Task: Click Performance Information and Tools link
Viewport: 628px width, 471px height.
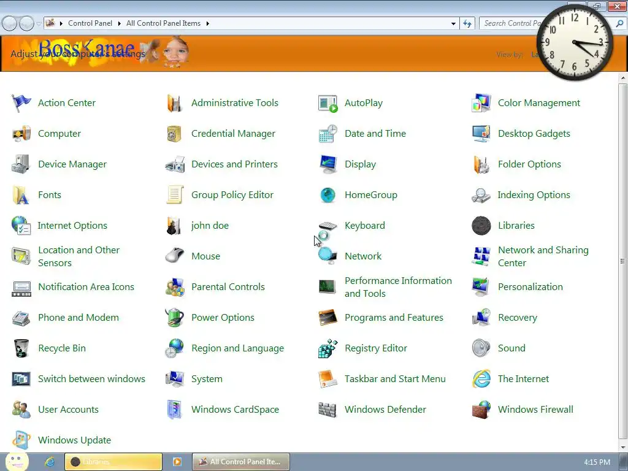Action: [398, 287]
